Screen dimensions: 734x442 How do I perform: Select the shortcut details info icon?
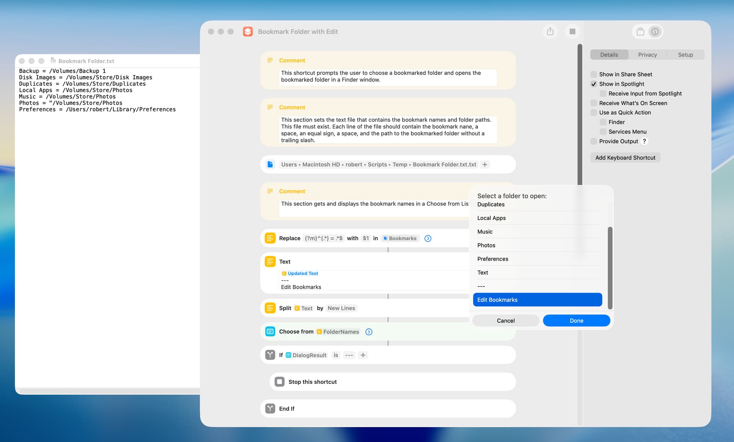tap(655, 32)
